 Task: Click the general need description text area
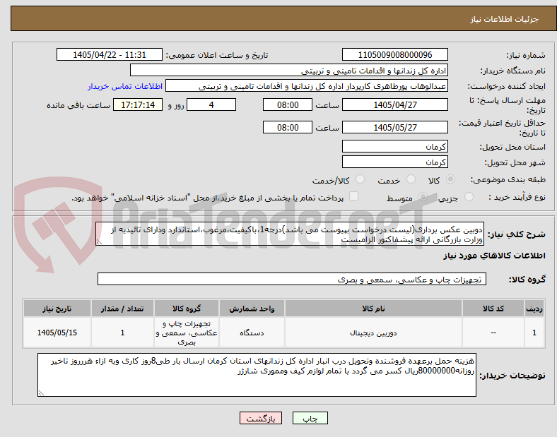tap(290, 234)
